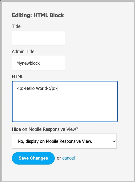
Task: Click the HTML label above the textarea
Action: click(18, 77)
